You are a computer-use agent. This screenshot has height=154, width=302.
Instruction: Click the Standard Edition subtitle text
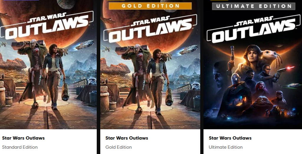[x=20, y=147]
